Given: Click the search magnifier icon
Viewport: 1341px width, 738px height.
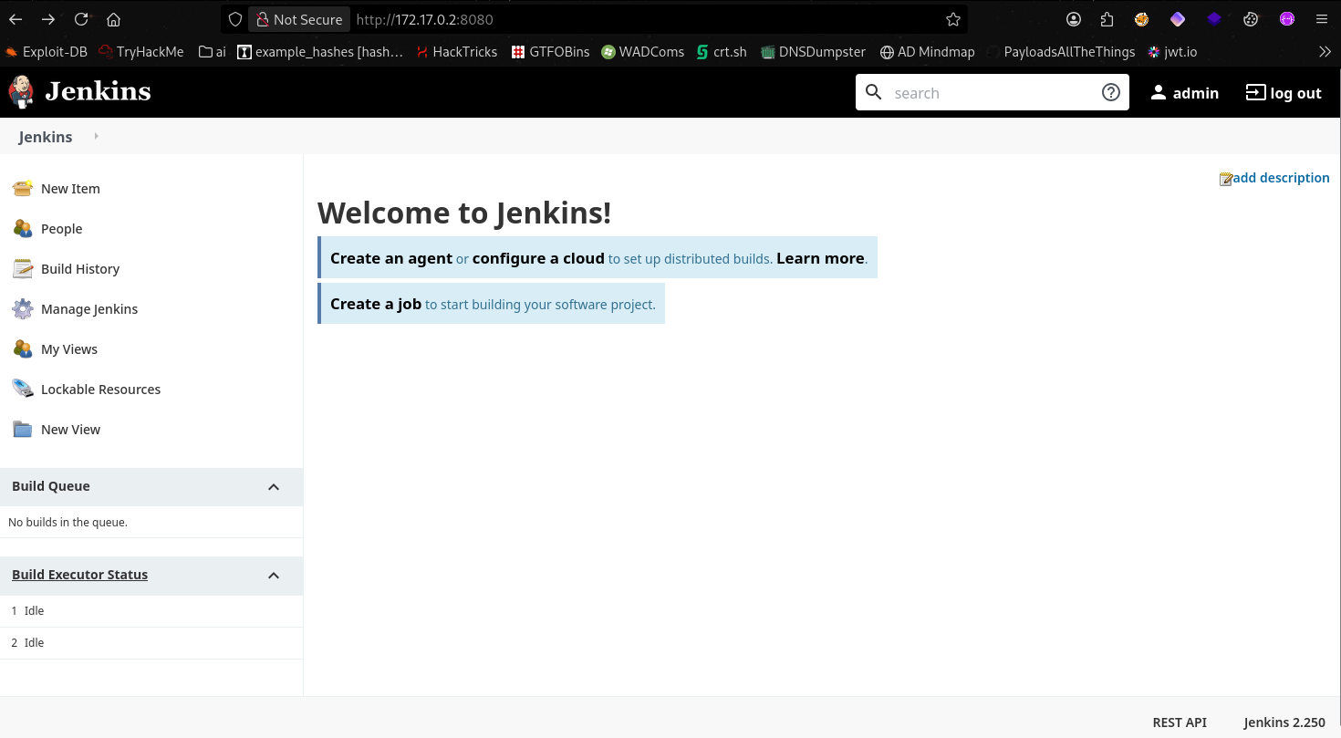Looking at the screenshot, I should click(x=874, y=92).
